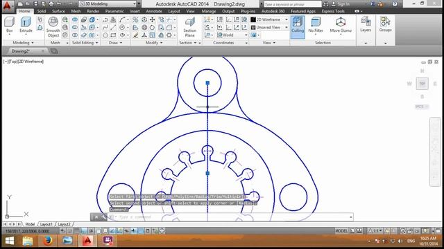Toggle Snap Mode in the status bar
444x249 pixels.
[x=69, y=231]
